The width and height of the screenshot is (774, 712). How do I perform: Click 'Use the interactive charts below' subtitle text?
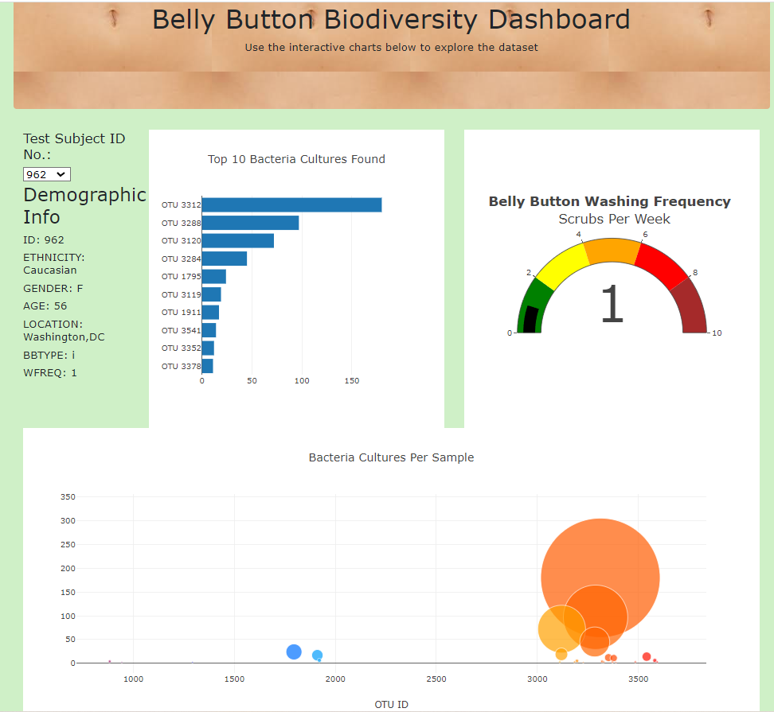point(391,48)
